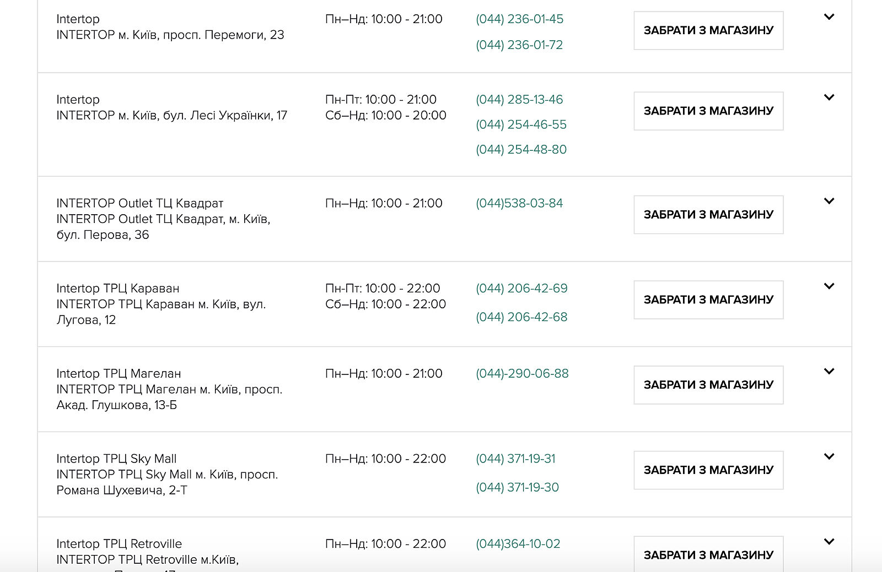882x572 pixels.
Task: Expand INTERTOP Outlet ТЦ Квадрат store details
Action: pyautogui.click(x=829, y=201)
